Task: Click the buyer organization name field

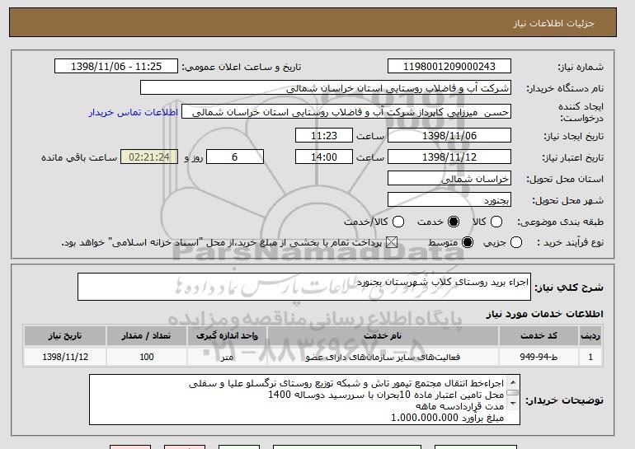Action: pyautogui.click(x=326, y=88)
